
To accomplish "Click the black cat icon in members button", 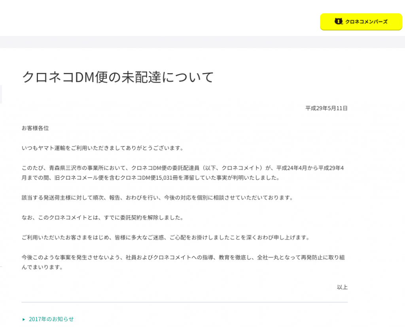I will click(339, 21).
